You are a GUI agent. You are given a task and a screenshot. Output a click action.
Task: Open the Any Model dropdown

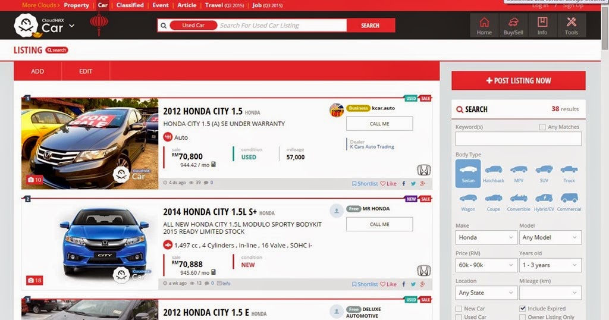pyautogui.click(x=550, y=237)
